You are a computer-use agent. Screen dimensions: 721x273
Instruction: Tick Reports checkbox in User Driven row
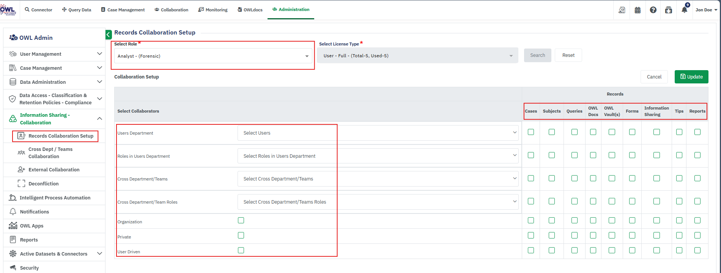(x=697, y=250)
